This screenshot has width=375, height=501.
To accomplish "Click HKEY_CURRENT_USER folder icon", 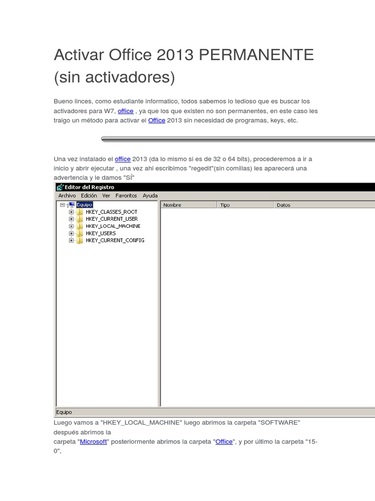I will pyautogui.click(x=80, y=219).
